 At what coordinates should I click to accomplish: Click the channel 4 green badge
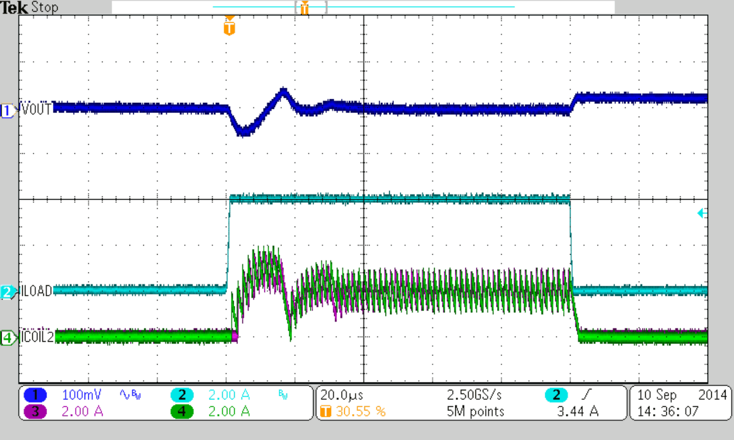pyautogui.click(x=182, y=411)
